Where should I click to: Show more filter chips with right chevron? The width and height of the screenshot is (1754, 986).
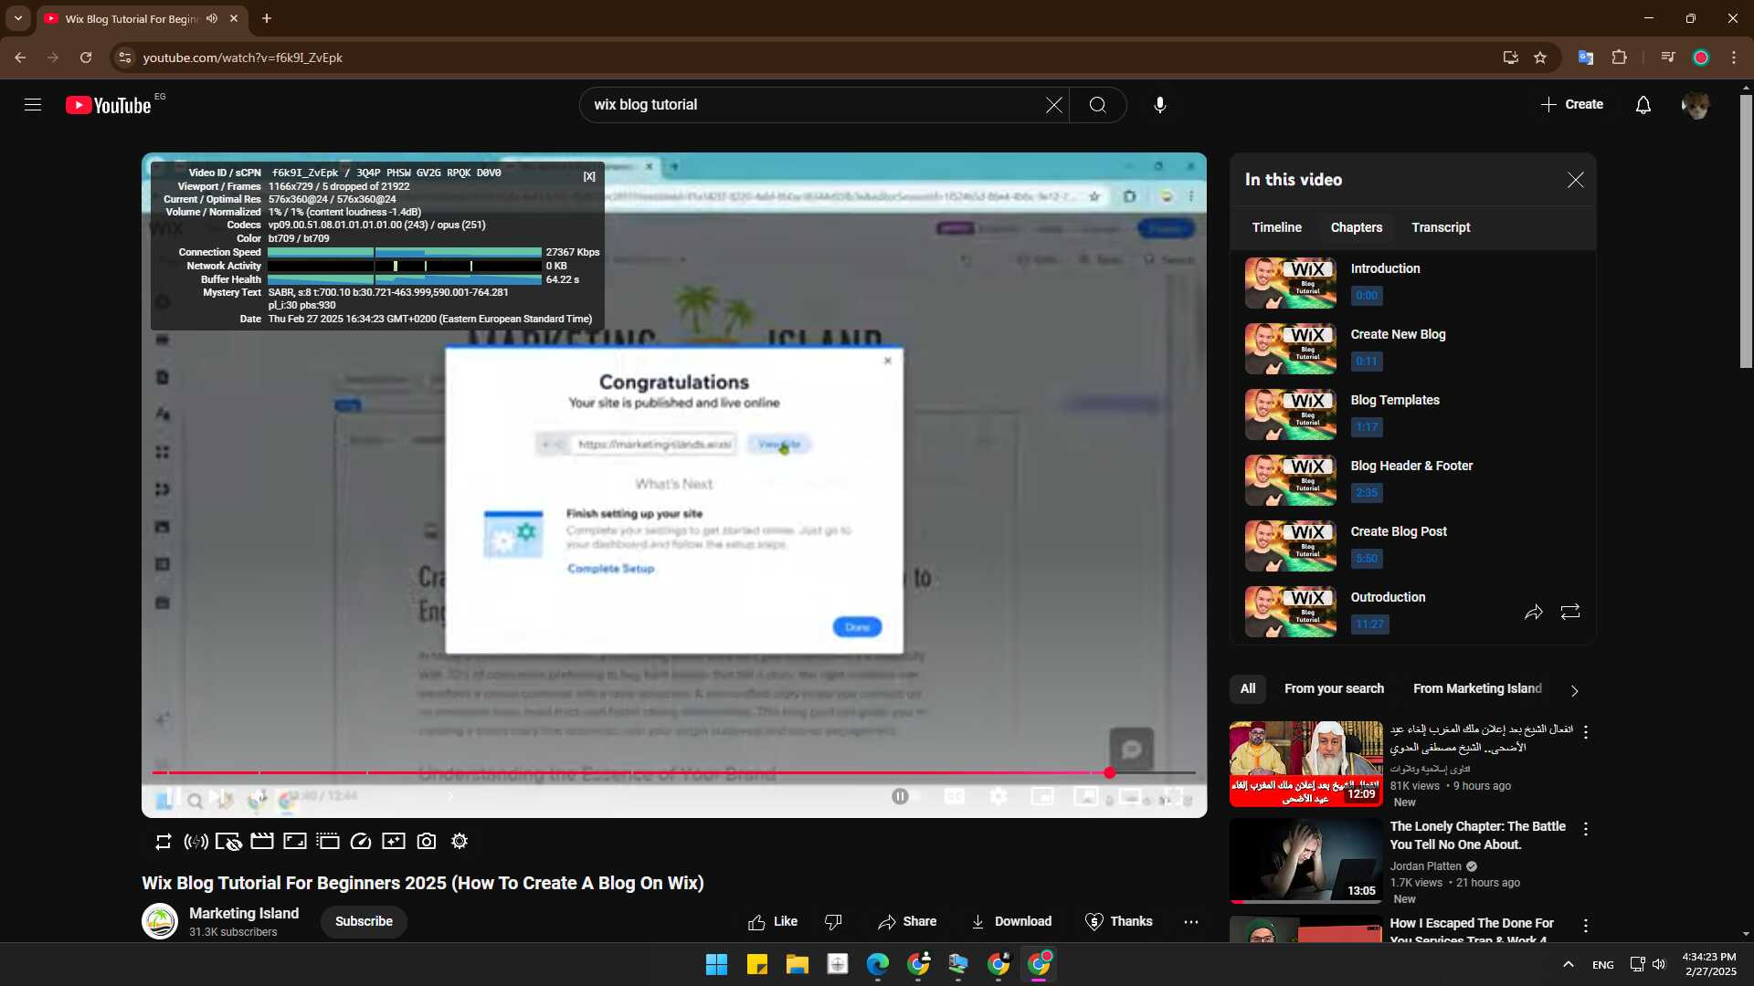point(1574,691)
